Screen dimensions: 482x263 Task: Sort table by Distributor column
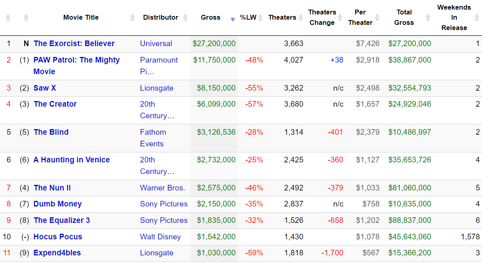pos(161,18)
